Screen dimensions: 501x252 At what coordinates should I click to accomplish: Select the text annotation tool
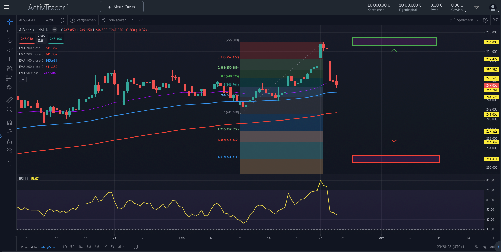tap(9, 59)
